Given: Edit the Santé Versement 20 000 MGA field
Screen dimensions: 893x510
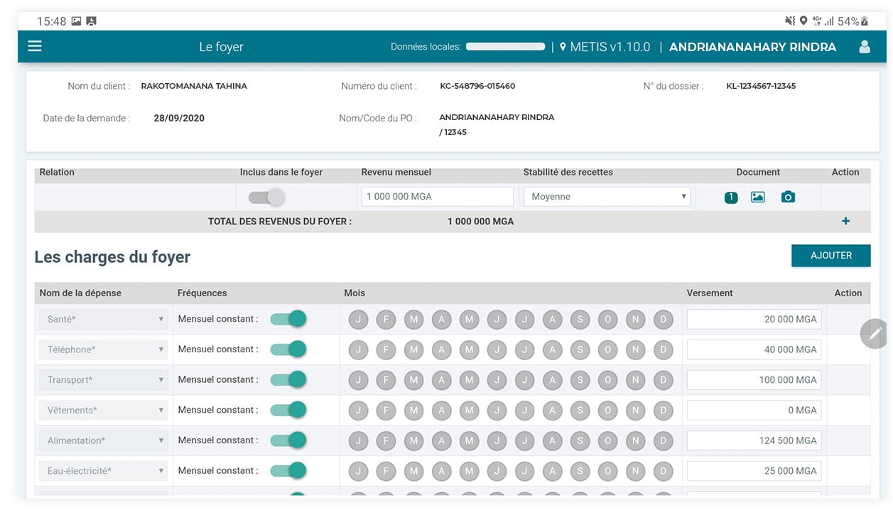Looking at the screenshot, I should point(754,320).
